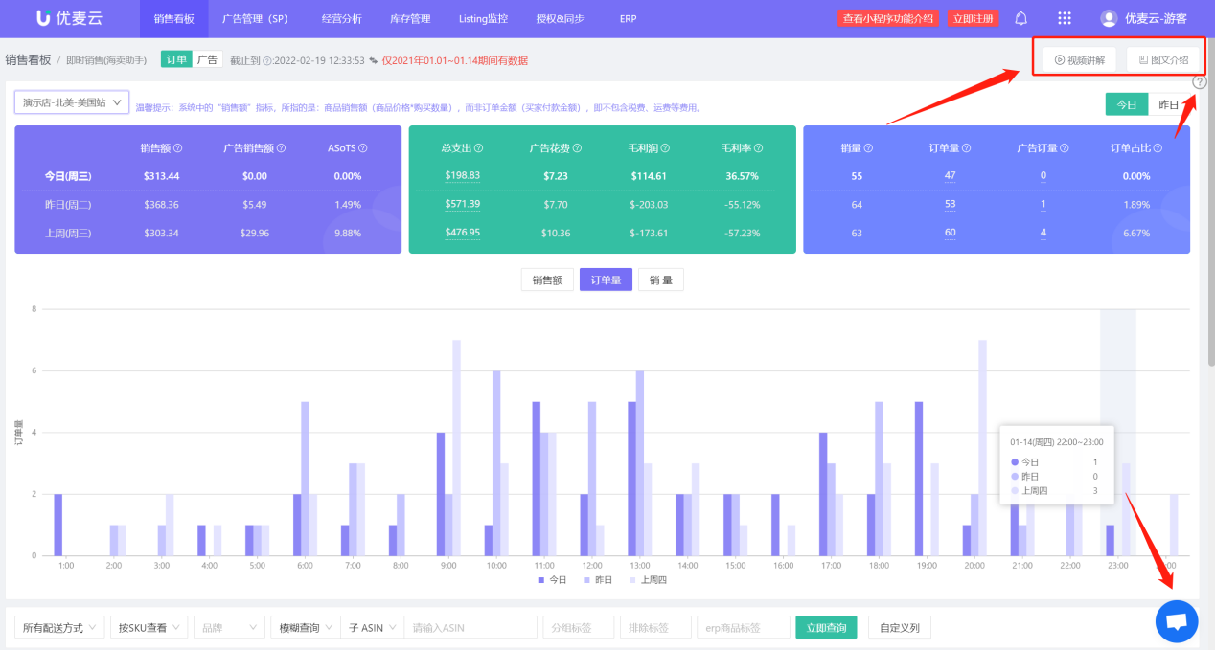Expand the 演示店-北美-美国站 store dropdown

(72, 102)
